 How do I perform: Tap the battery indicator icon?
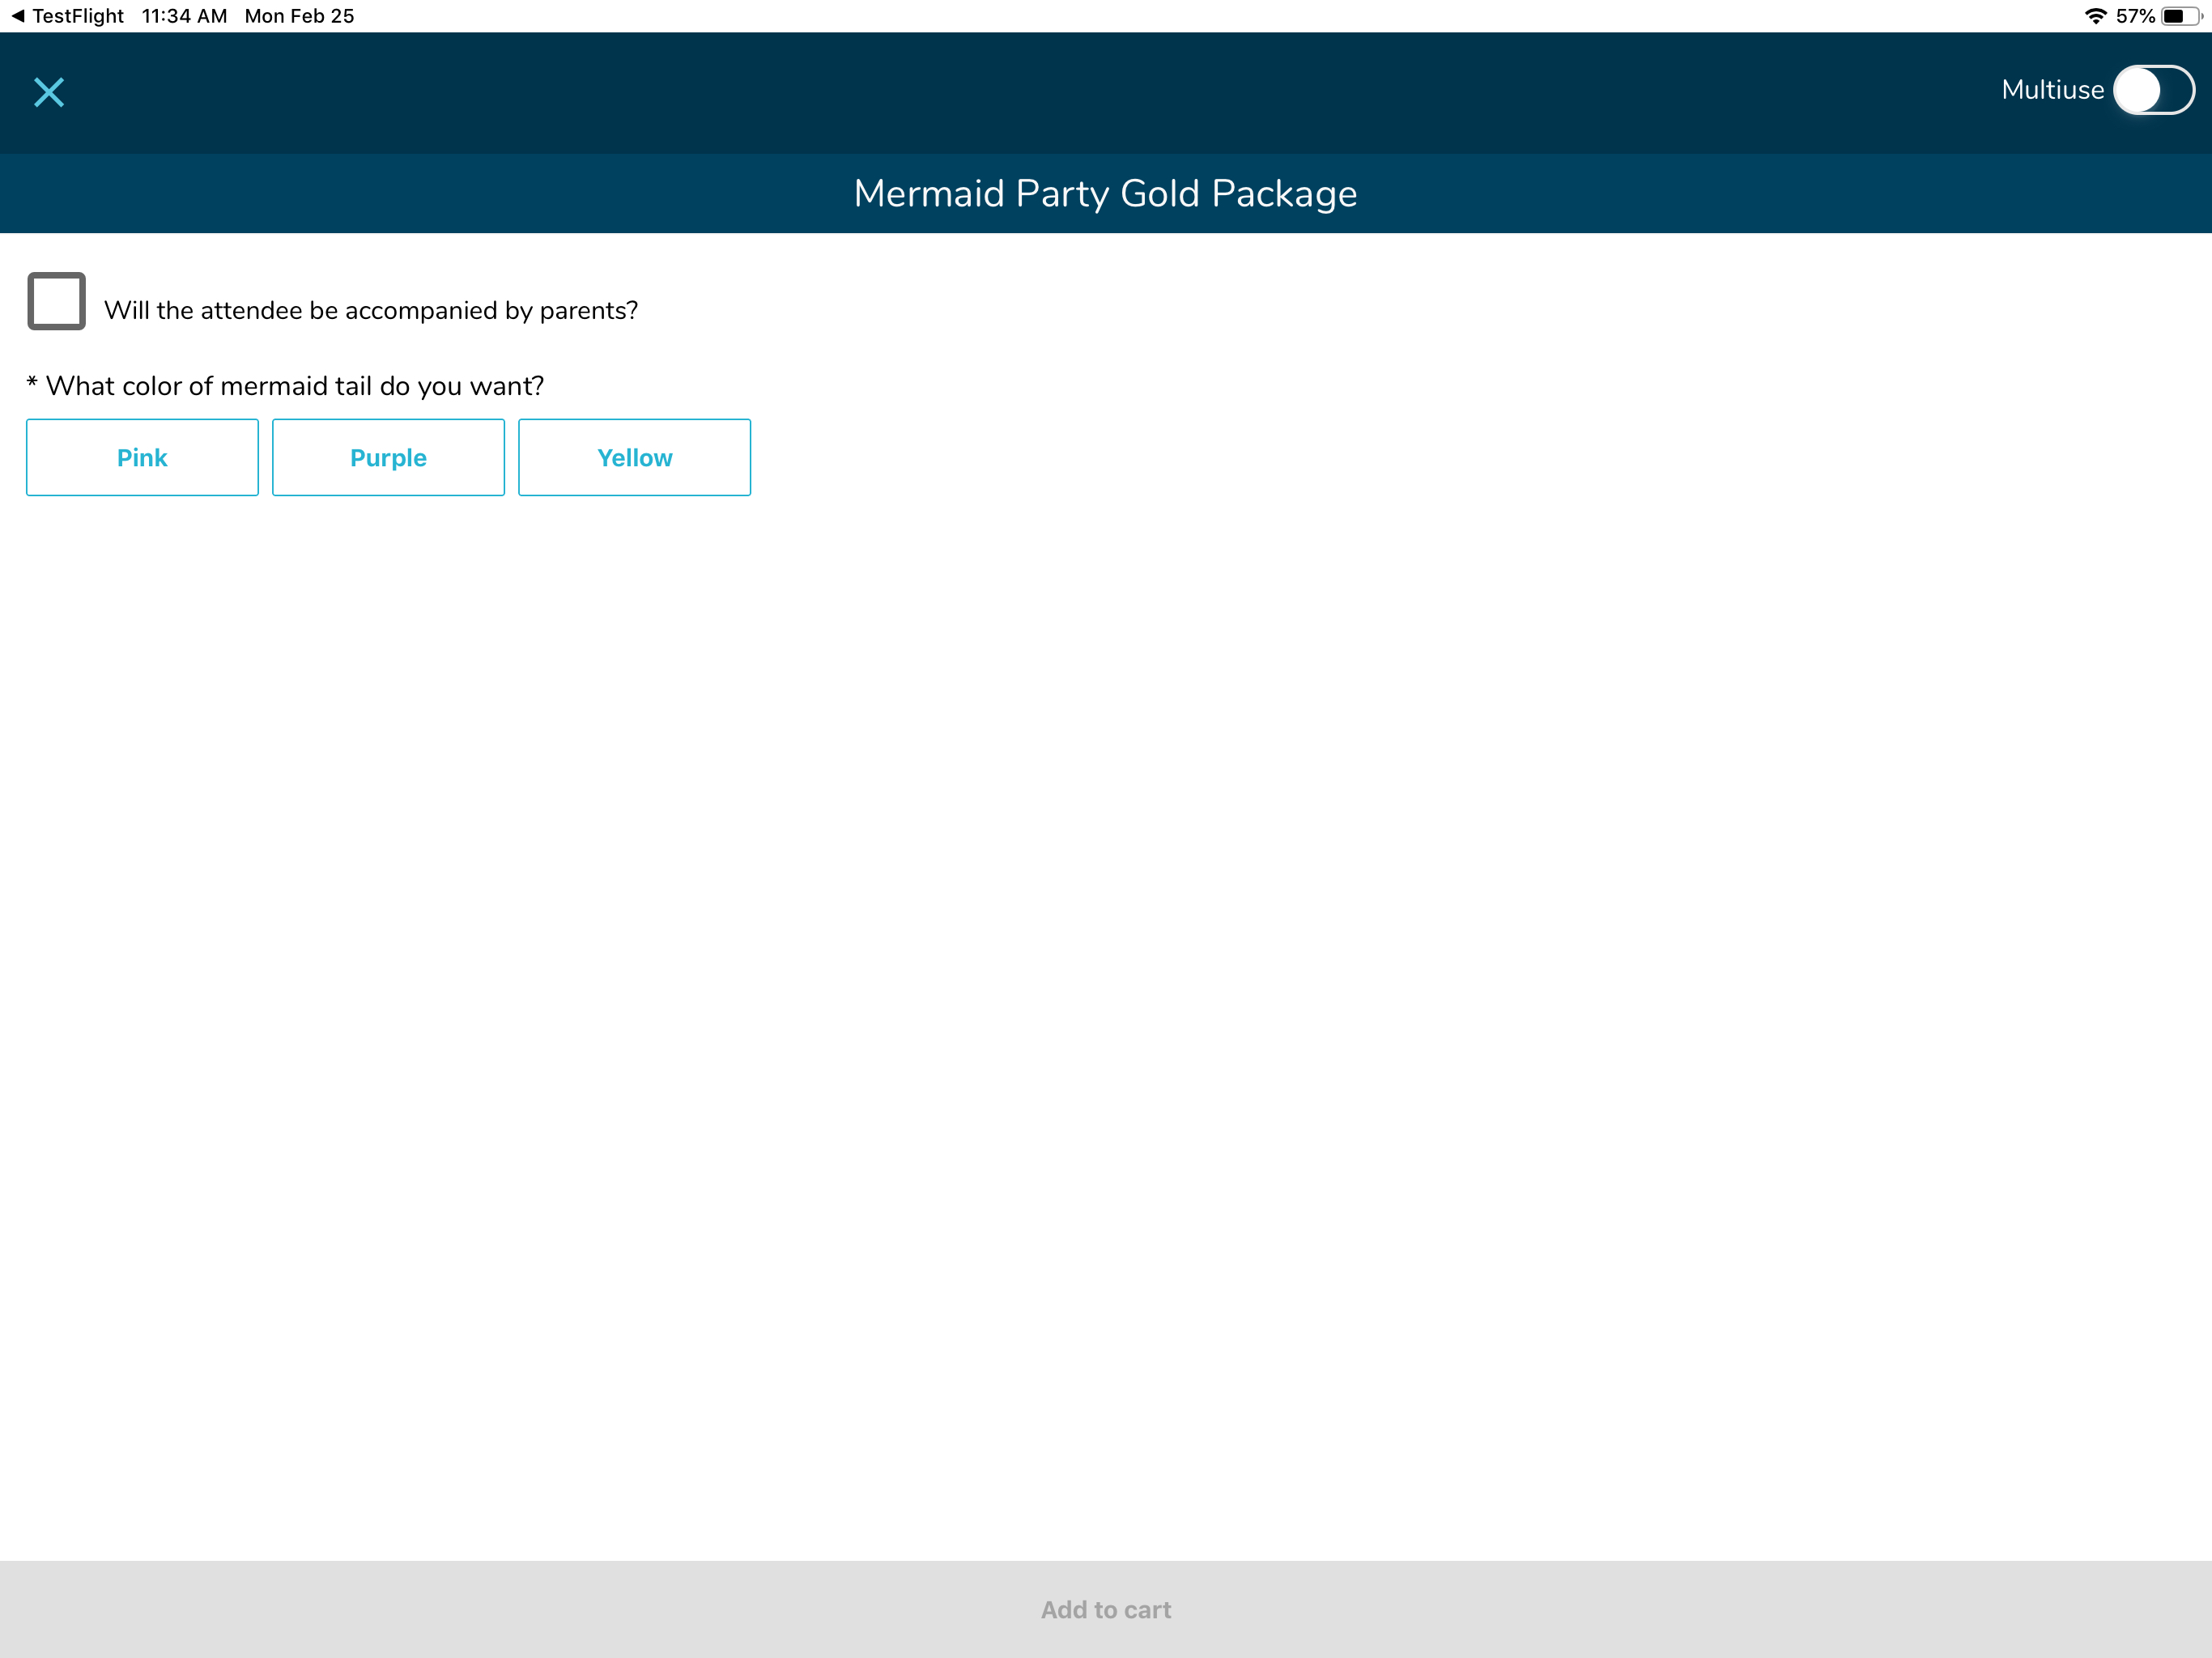pos(2182,16)
